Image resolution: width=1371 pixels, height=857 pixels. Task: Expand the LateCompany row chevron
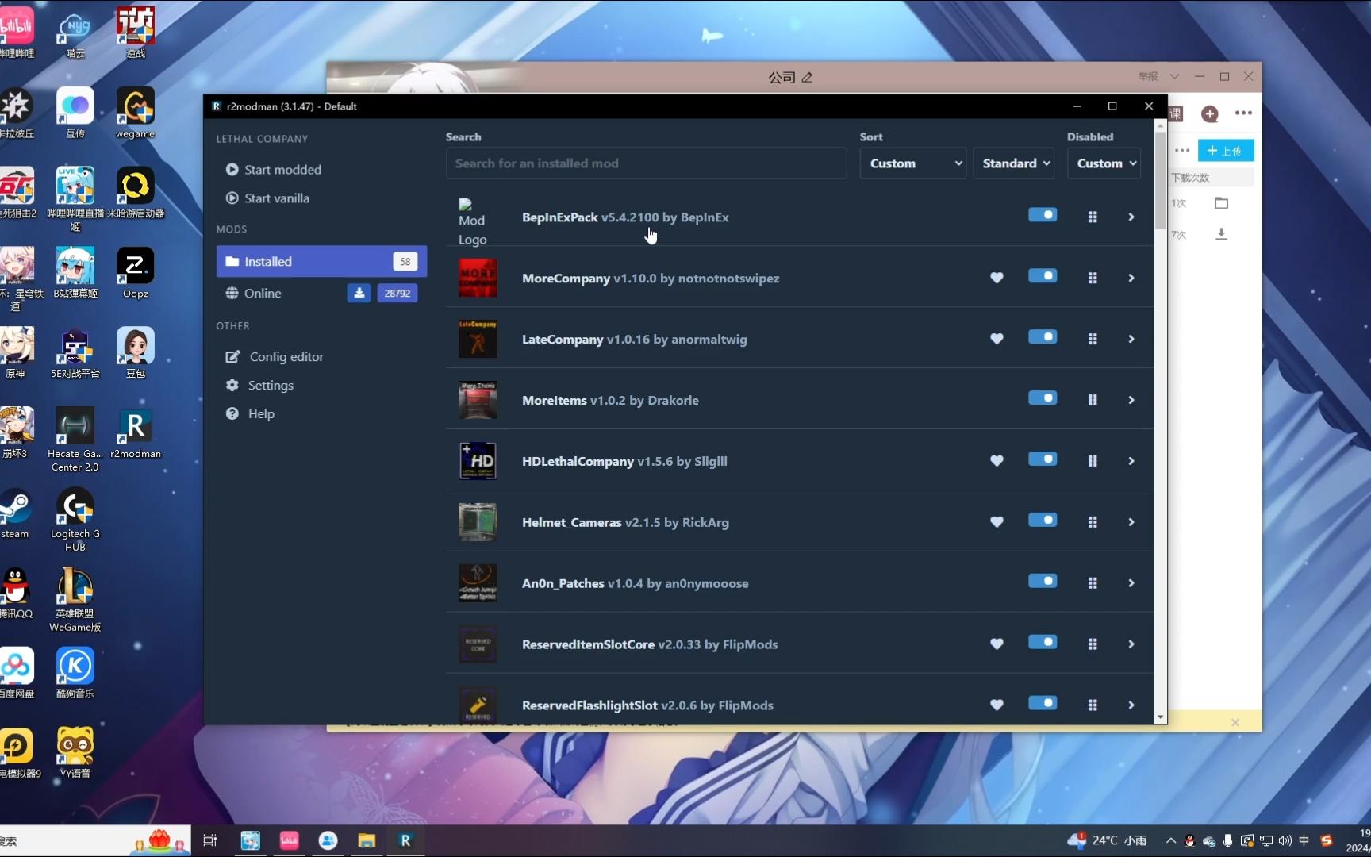[1131, 339]
